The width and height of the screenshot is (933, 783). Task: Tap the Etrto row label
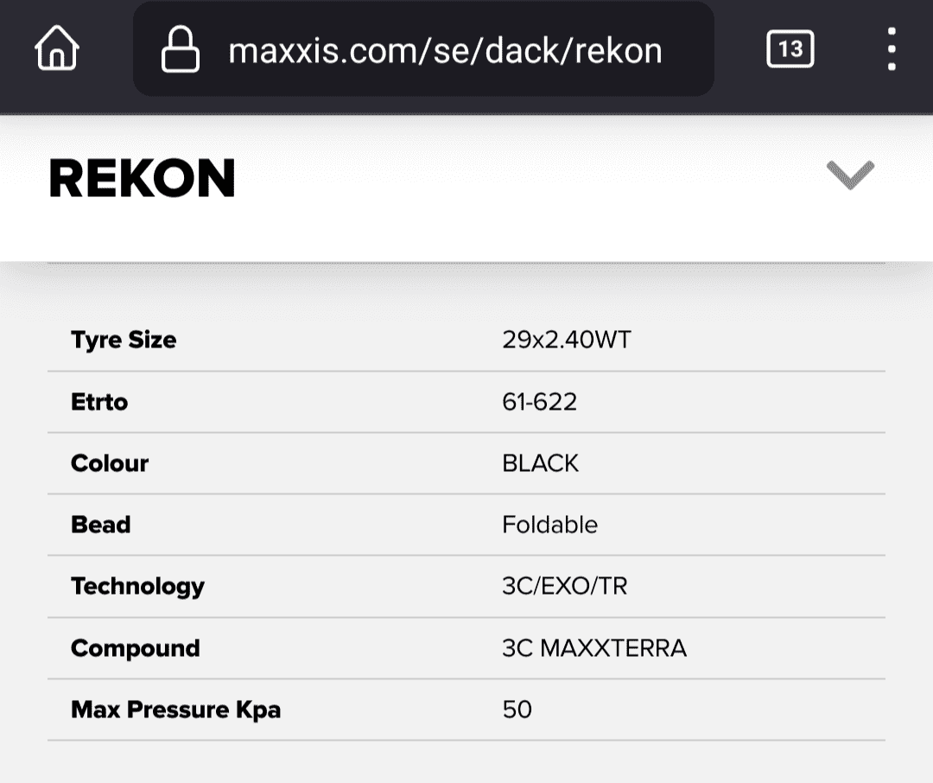99,402
